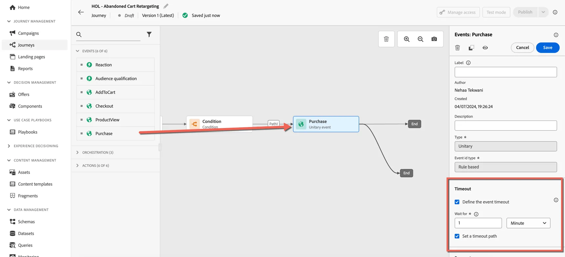The width and height of the screenshot is (565, 257).
Task: Delete selected activity using canvas trash icon
Action: (x=386, y=39)
